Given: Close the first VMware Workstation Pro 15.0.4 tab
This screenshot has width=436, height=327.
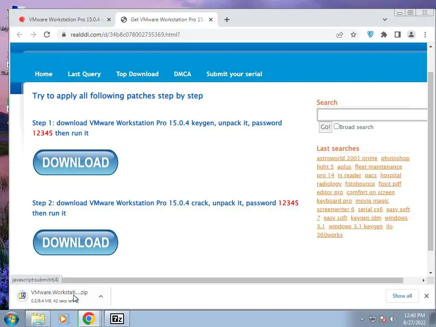Looking at the screenshot, I should click(x=109, y=20).
